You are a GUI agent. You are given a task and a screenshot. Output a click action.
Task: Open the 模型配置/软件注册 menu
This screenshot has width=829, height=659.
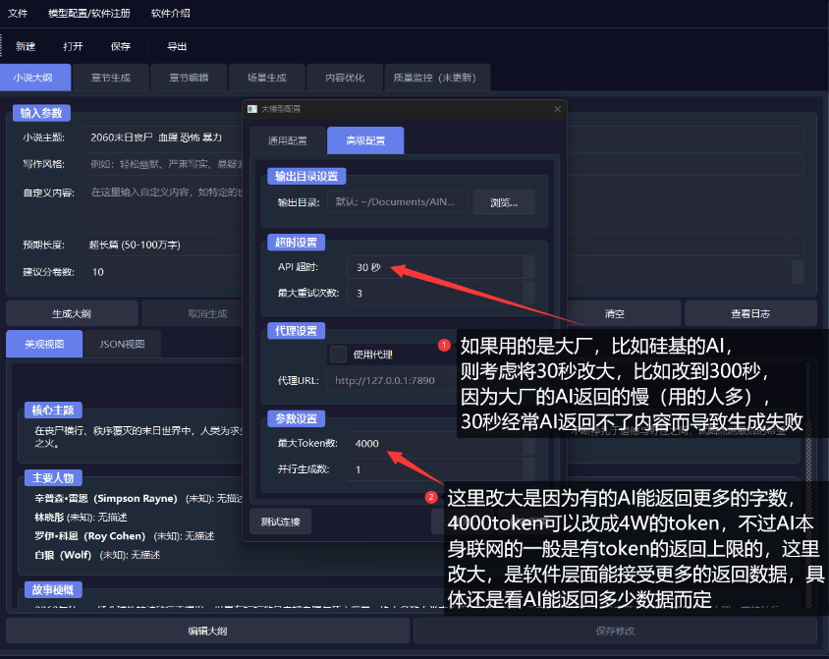pyautogui.click(x=88, y=13)
